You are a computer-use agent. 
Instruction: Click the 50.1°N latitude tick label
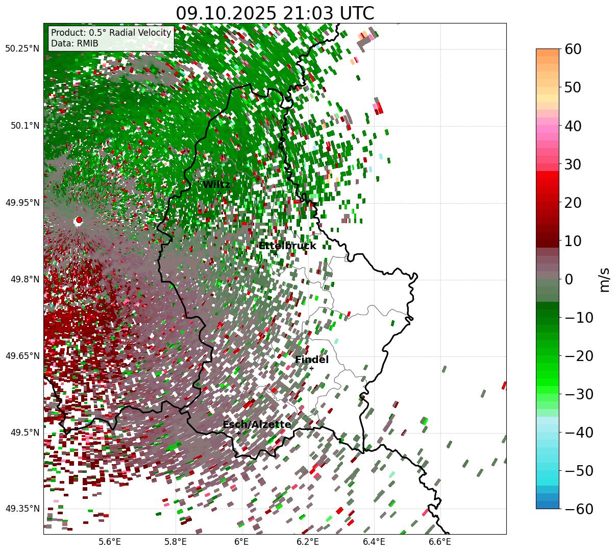pyautogui.click(x=25, y=126)
